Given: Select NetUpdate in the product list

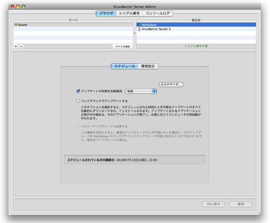Looking at the screenshot, I should tap(196, 25).
